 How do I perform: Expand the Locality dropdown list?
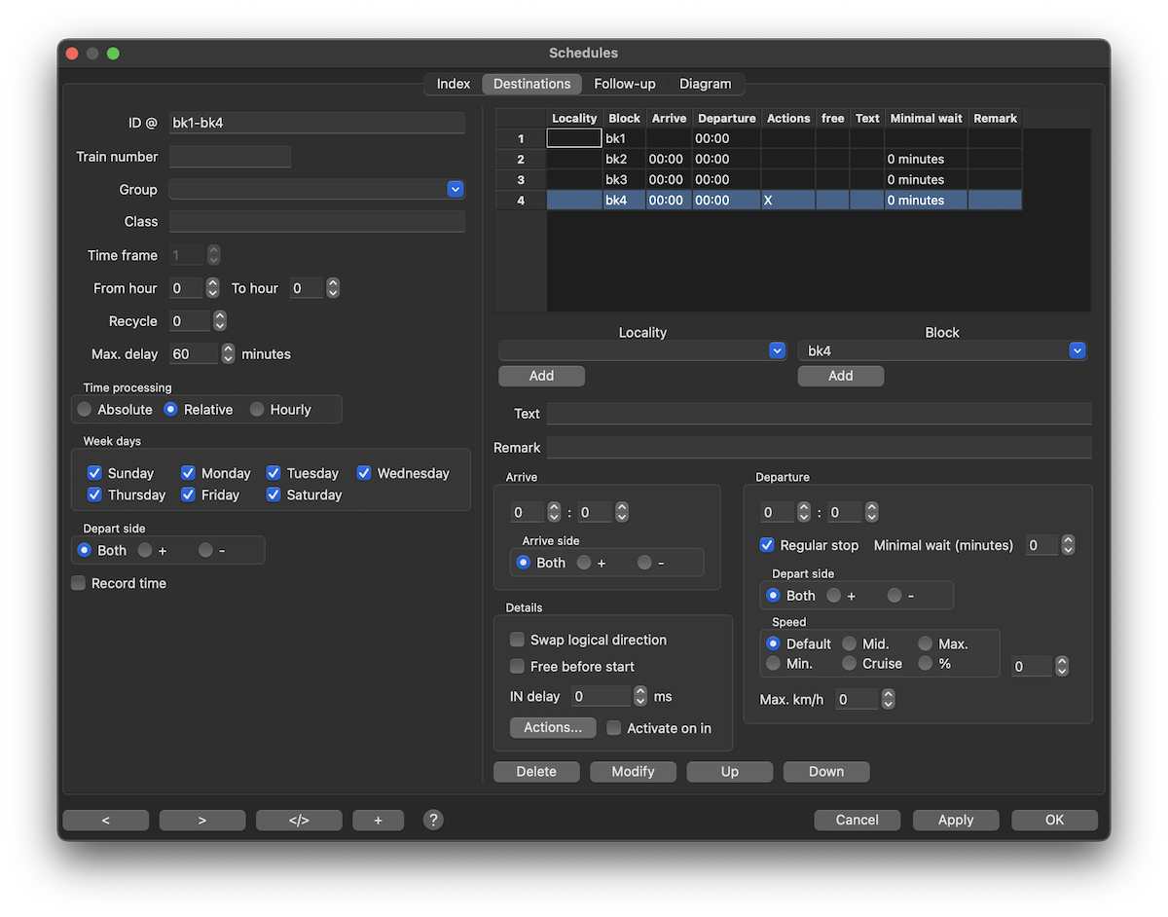coord(777,350)
